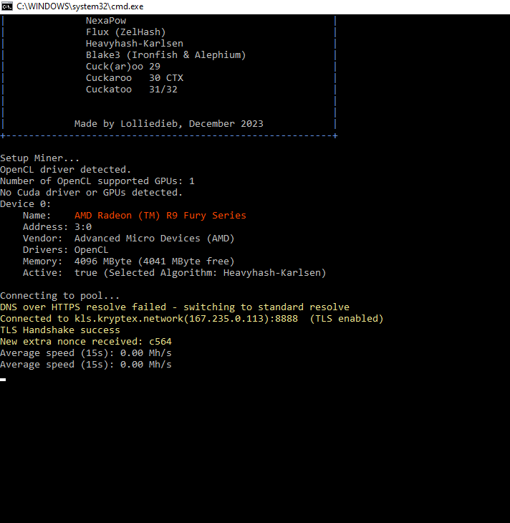Screen dimensions: 510x523
Task: Click the Vendor Advanced Micro Devices line
Action: pyautogui.click(x=128, y=239)
